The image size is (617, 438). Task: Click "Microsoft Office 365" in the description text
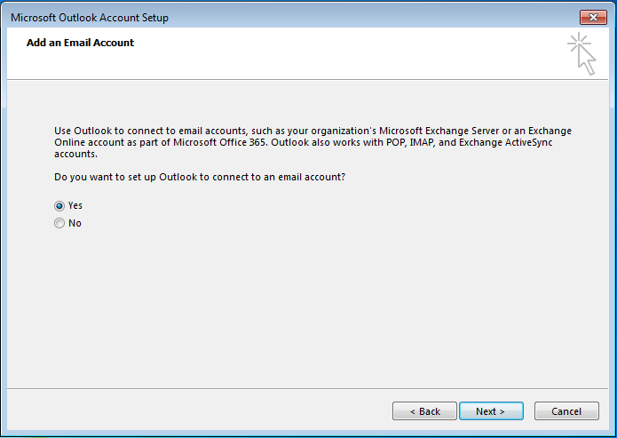click(220, 142)
